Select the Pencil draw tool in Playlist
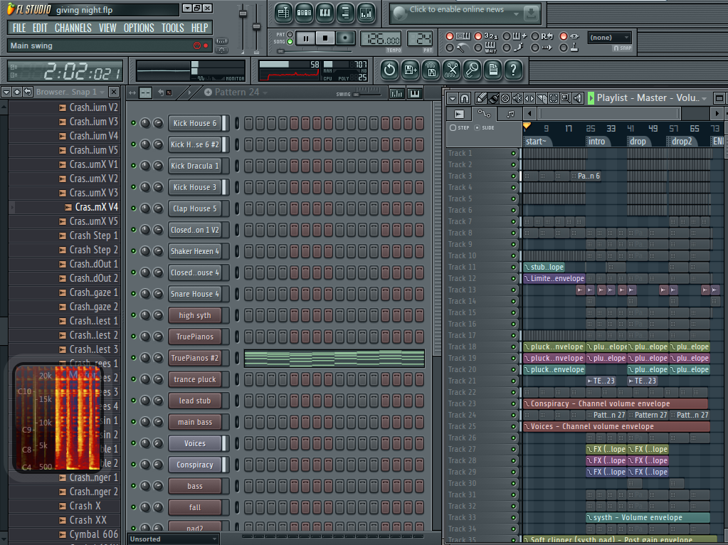Viewport: 728px width, 545px height. (x=482, y=98)
